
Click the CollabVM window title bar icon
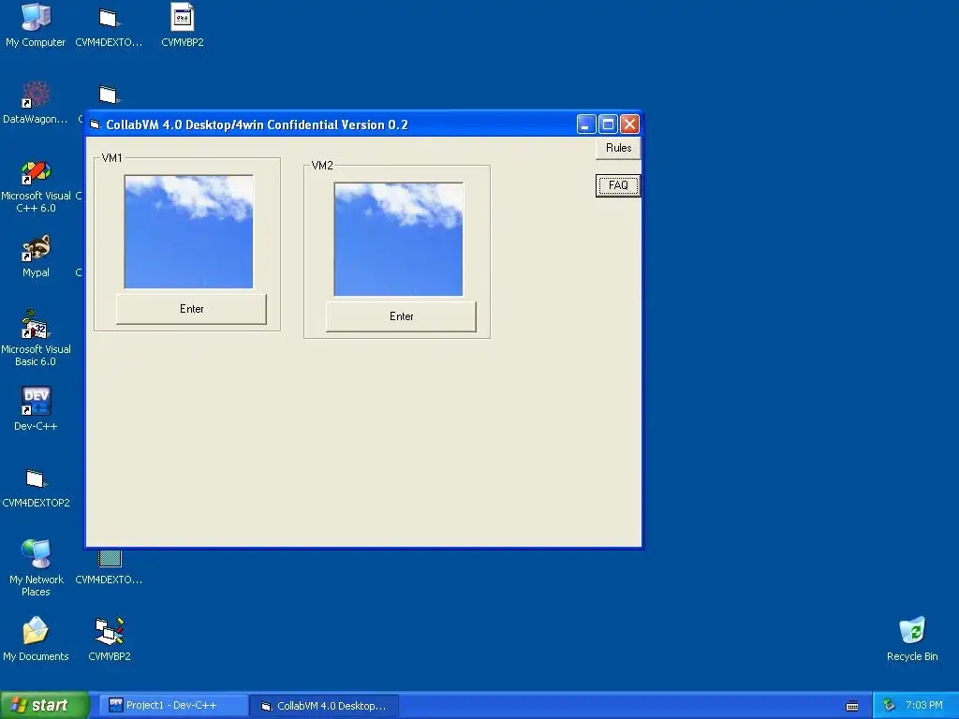[95, 125]
